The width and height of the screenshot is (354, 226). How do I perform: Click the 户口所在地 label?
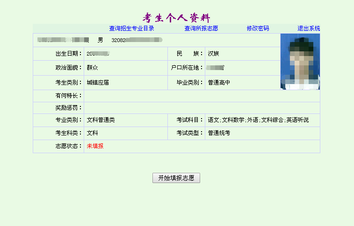[187, 68]
